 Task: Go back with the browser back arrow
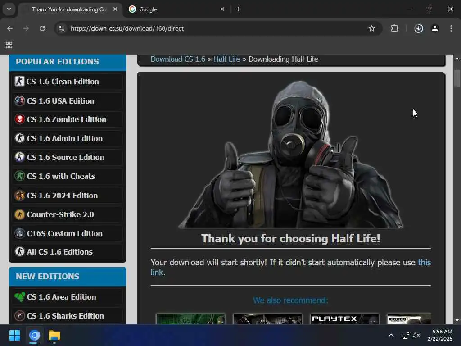click(10, 28)
